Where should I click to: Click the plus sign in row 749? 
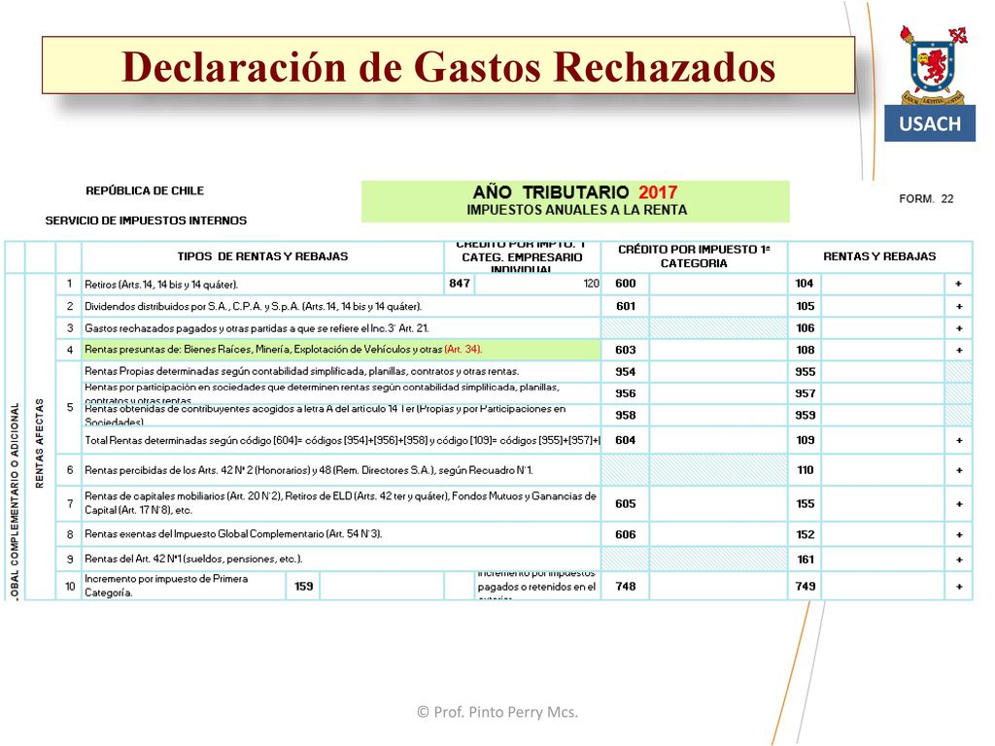[959, 586]
